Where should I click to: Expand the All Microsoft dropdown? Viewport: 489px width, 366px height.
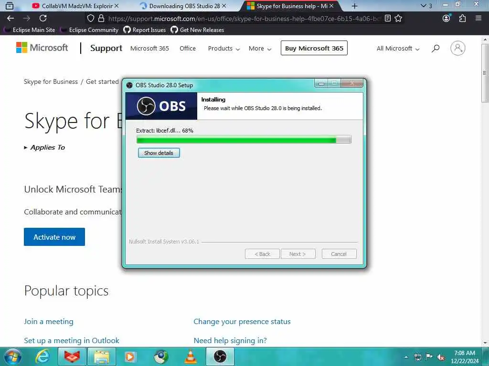point(398,49)
